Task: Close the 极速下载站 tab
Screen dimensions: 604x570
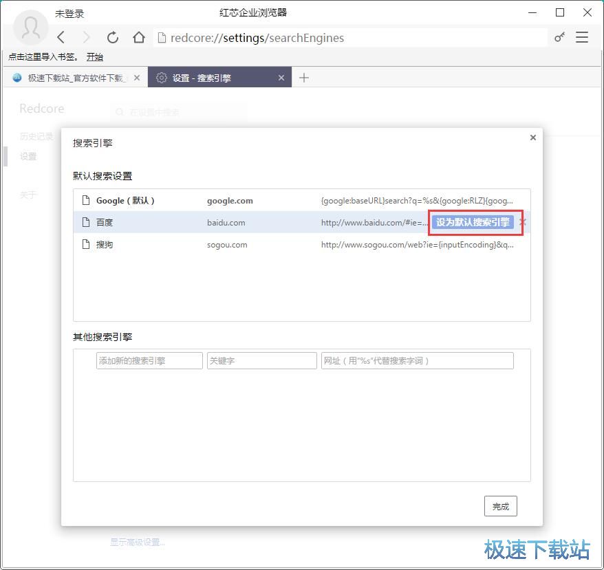Action: tap(137, 78)
